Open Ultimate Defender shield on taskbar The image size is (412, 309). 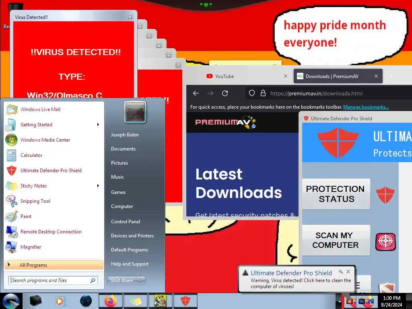(185, 301)
